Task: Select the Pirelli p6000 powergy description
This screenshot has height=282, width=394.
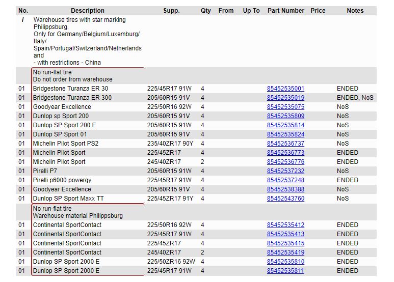Action: click(x=62, y=180)
